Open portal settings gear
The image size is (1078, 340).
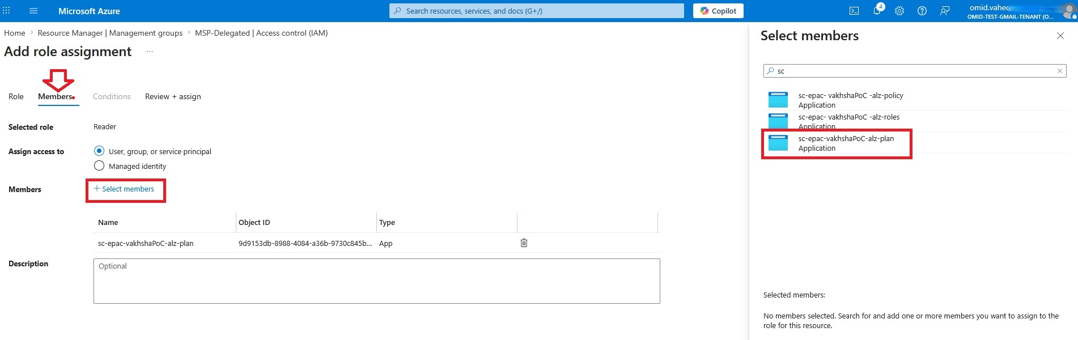[x=899, y=11]
